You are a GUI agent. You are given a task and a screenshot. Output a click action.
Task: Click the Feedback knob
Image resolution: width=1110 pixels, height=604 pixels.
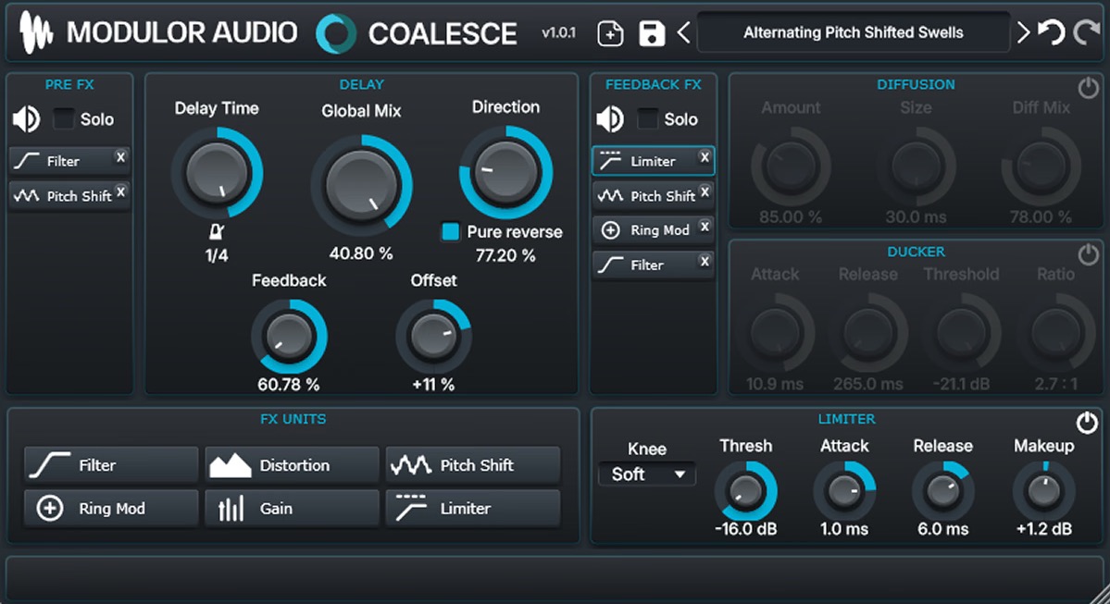[x=289, y=337]
